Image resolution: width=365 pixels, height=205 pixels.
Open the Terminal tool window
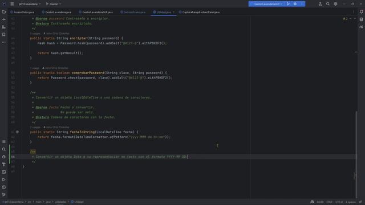(4, 172)
